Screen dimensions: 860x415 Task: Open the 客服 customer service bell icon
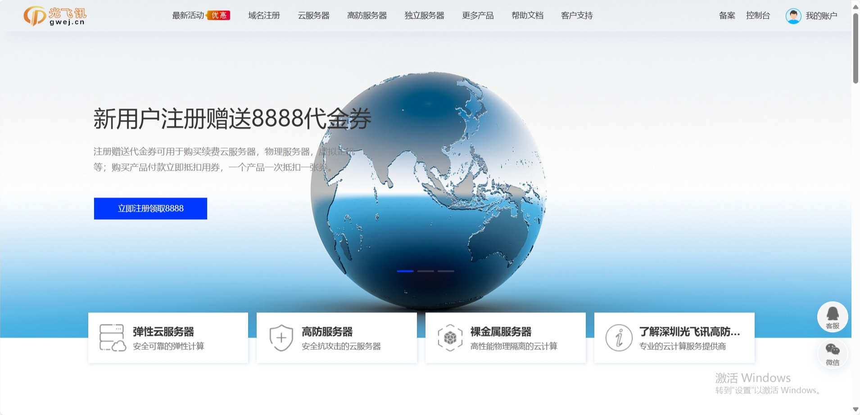833,316
